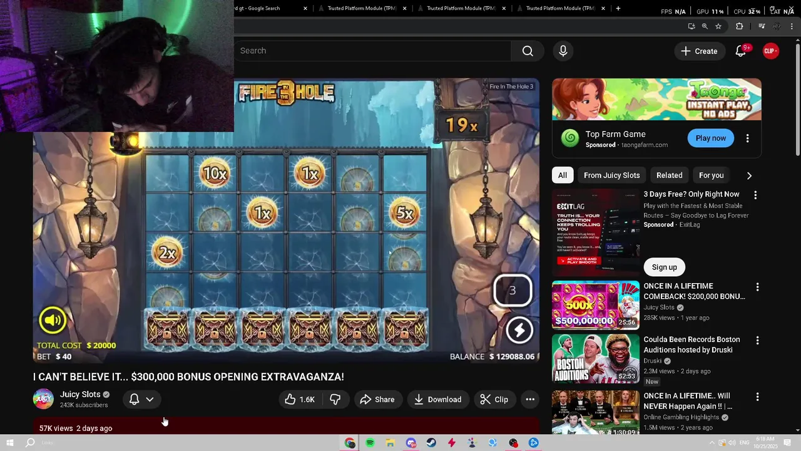Viewport: 801px width, 451px height.
Task: Select the From Juicy Slots chip
Action: pyautogui.click(x=611, y=175)
